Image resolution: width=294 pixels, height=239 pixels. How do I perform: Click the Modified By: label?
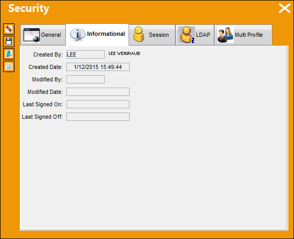(x=47, y=79)
